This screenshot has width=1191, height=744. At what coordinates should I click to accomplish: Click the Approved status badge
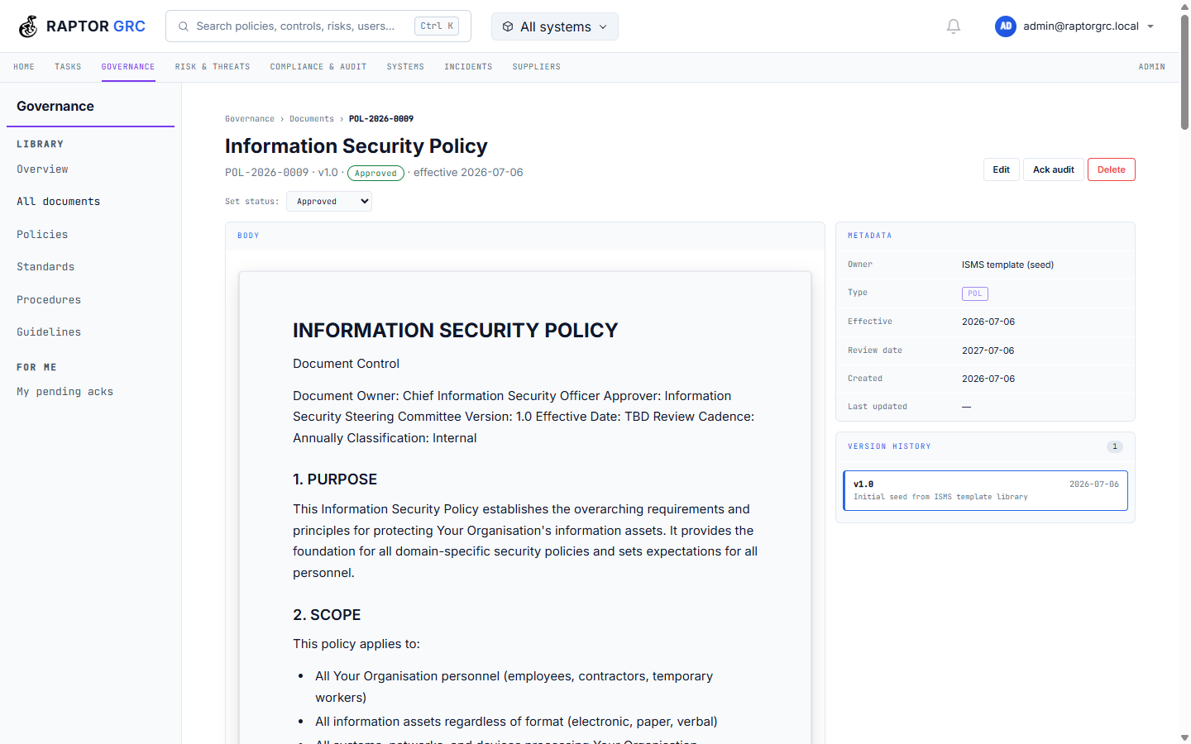pos(375,174)
